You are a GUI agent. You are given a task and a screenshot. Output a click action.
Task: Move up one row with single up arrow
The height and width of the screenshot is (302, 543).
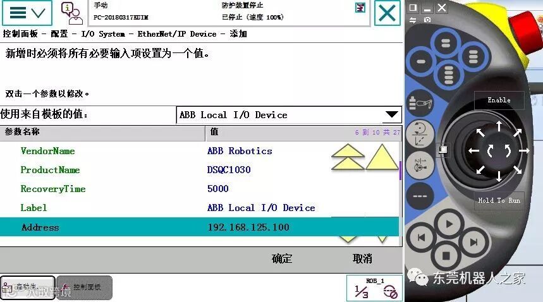(382, 157)
